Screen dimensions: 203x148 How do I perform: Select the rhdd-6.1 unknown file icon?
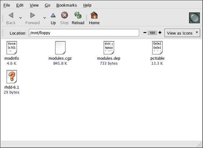click(x=12, y=77)
